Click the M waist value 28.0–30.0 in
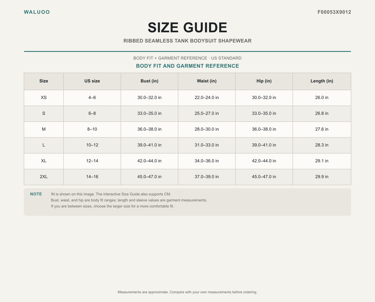Screen dimensions: 375x302 (x=207, y=129)
